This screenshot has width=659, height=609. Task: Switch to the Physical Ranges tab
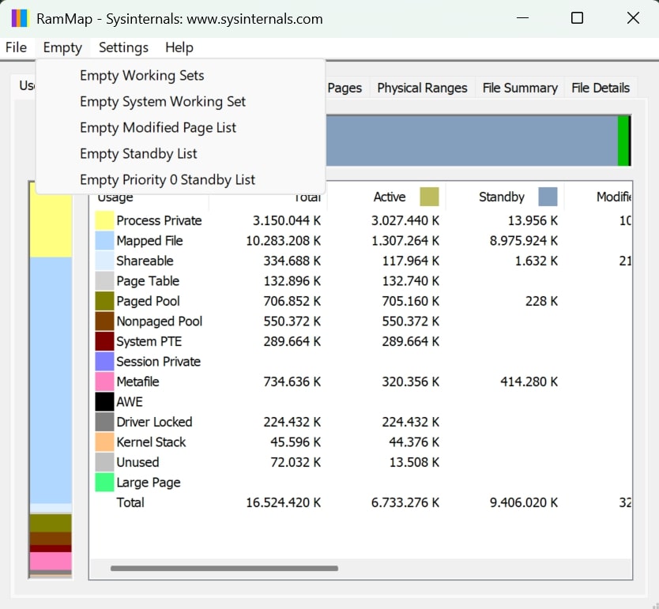pos(422,88)
